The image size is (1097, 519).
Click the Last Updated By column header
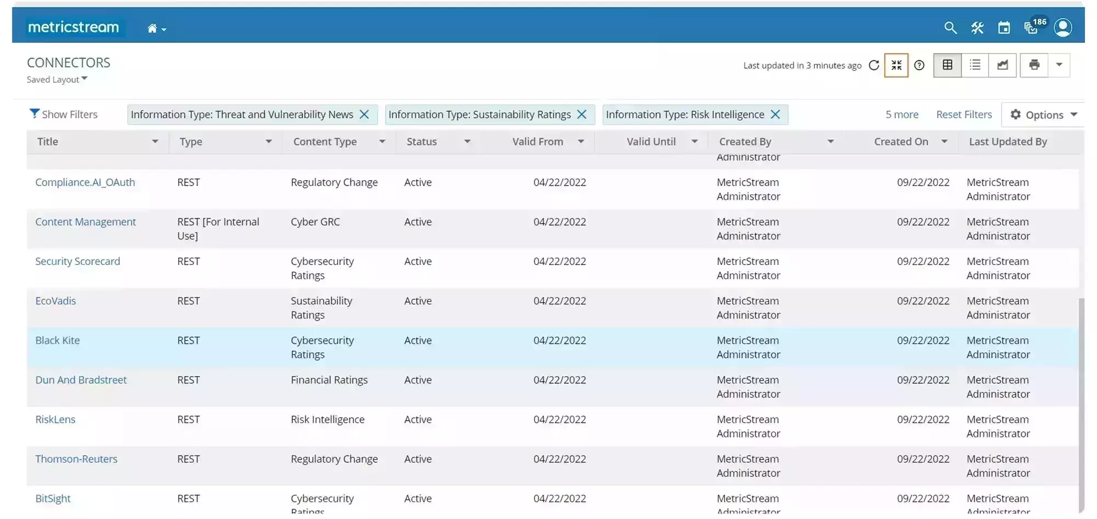tap(1008, 142)
